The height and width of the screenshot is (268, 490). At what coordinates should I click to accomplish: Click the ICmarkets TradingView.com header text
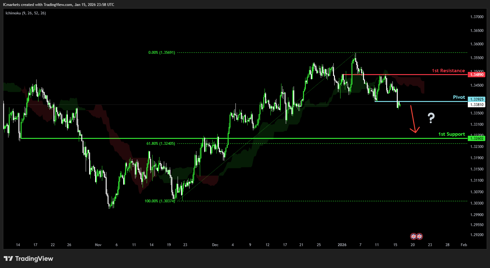(58, 5)
